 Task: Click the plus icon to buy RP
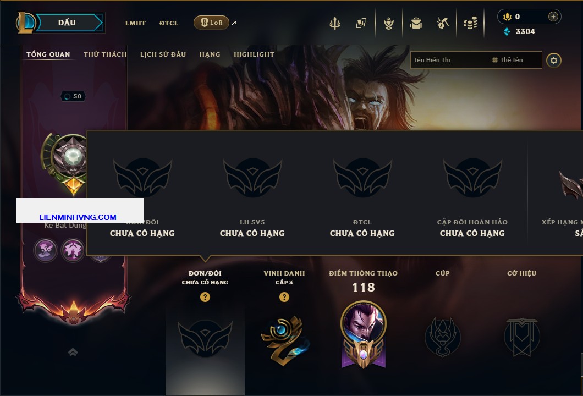pos(553,16)
